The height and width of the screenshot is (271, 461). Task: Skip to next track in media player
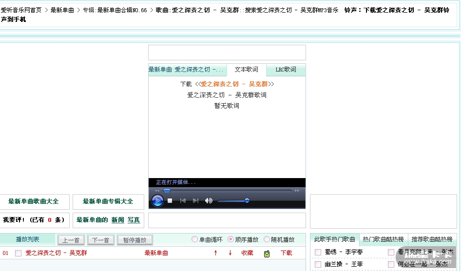tap(195, 201)
